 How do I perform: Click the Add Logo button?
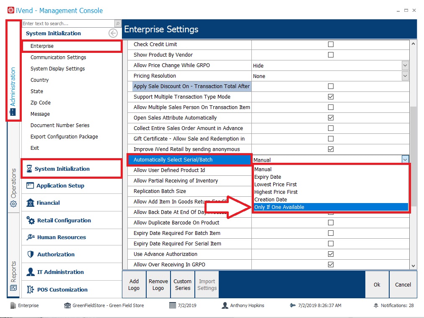134,285
